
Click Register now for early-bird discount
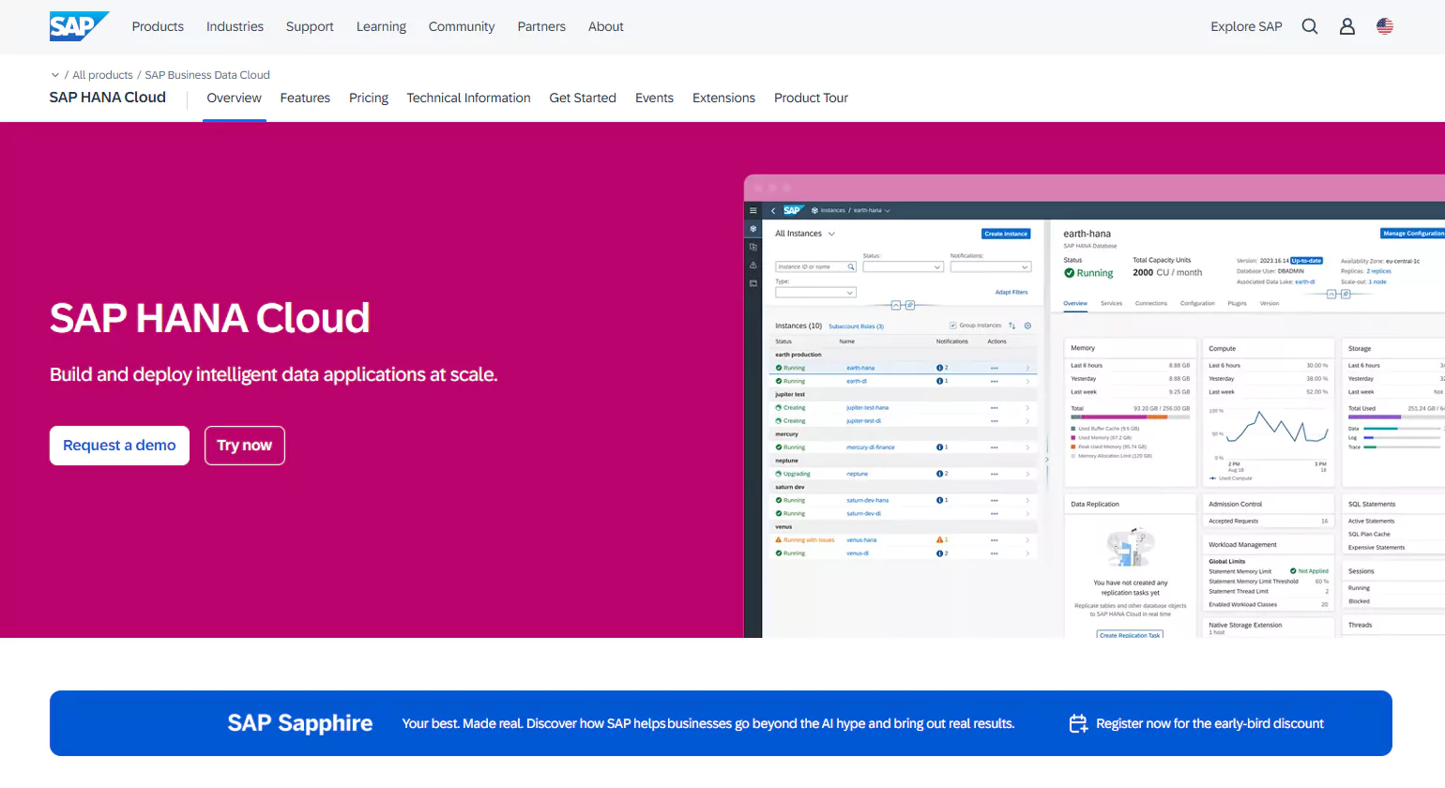tap(1209, 723)
